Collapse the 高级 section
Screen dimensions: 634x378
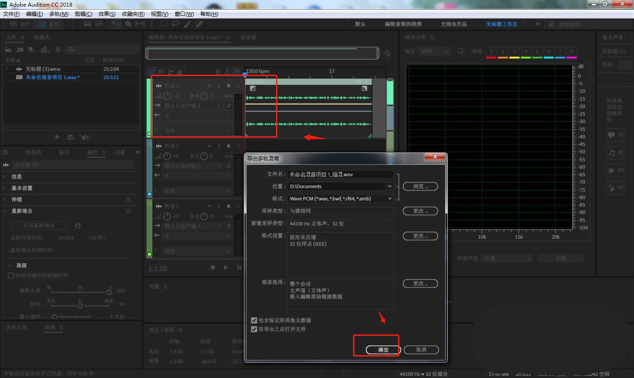click(x=10, y=265)
